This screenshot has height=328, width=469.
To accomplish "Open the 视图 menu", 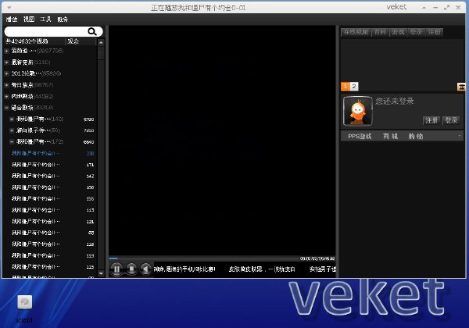I will coord(29,20).
